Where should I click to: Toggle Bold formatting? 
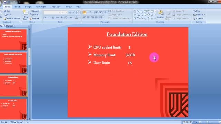[x=45, y=18]
